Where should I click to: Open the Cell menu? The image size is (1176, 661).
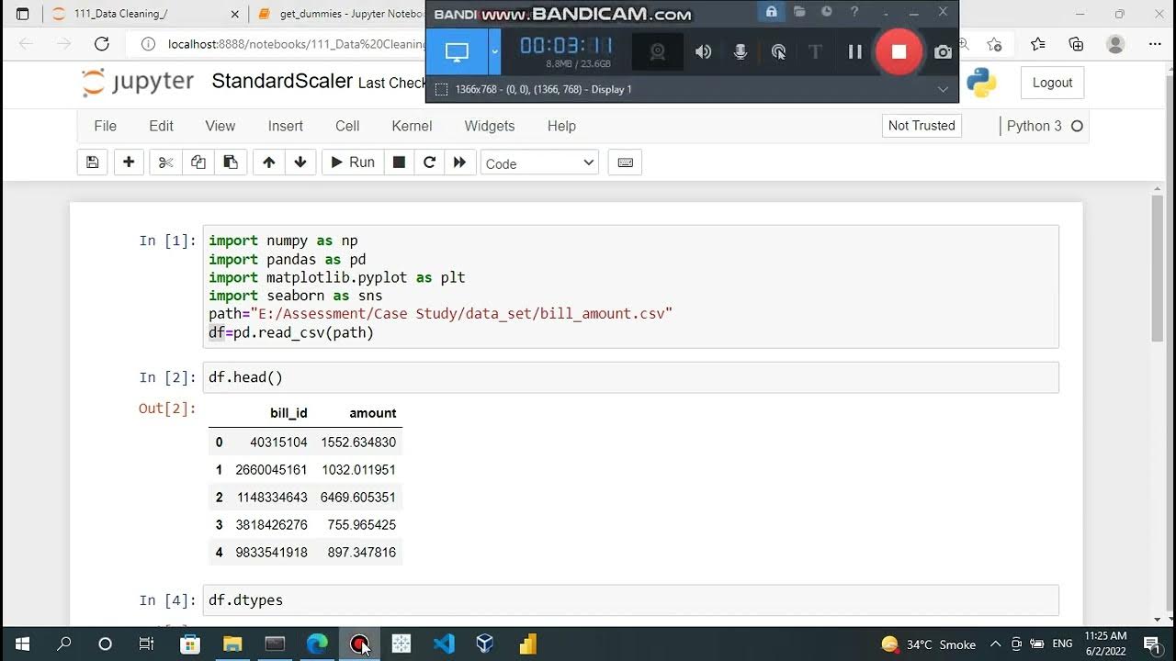pos(347,127)
